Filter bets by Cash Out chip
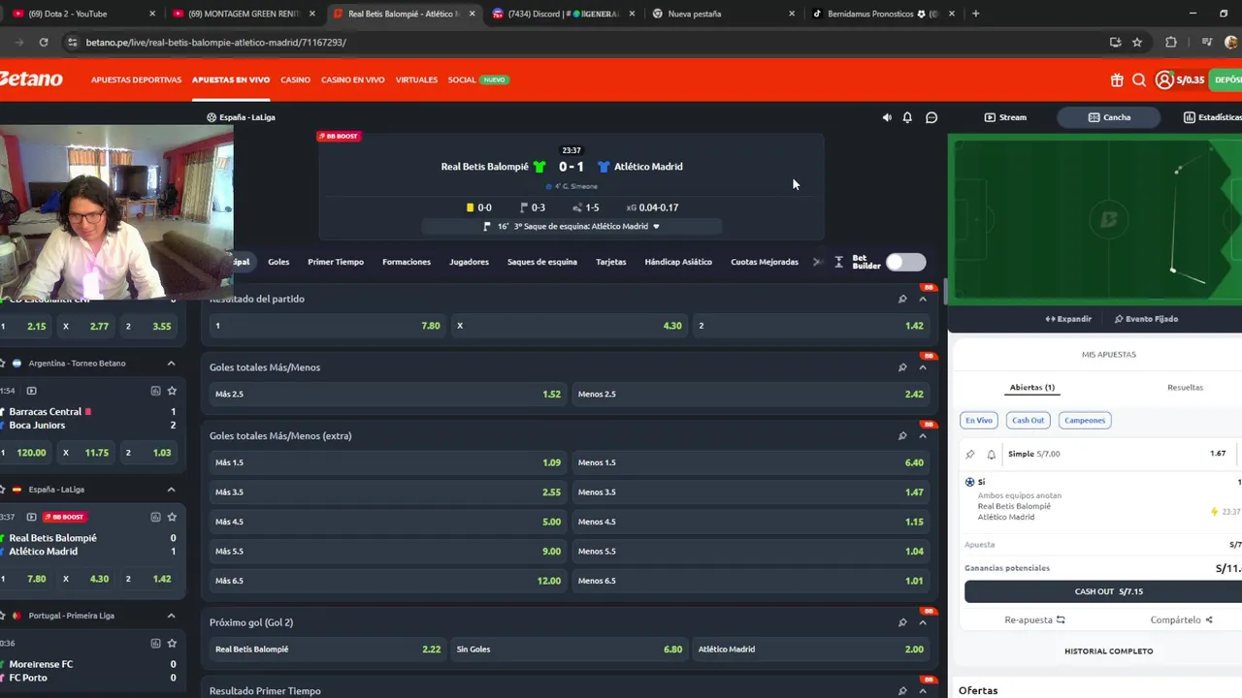1242x698 pixels. coord(1029,421)
